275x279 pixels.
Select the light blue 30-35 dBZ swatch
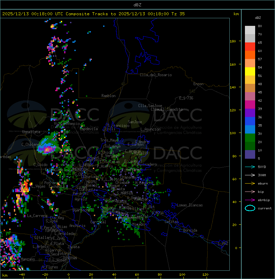pyautogui.click(x=250, y=130)
